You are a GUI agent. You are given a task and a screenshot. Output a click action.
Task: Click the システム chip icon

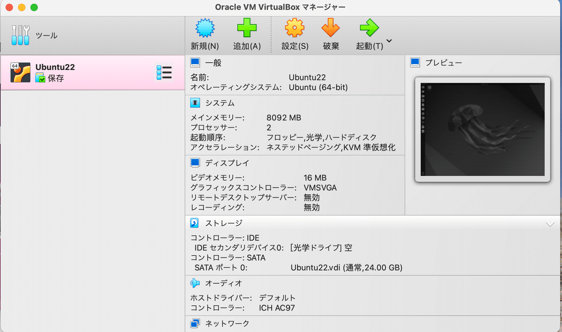click(x=195, y=103)
